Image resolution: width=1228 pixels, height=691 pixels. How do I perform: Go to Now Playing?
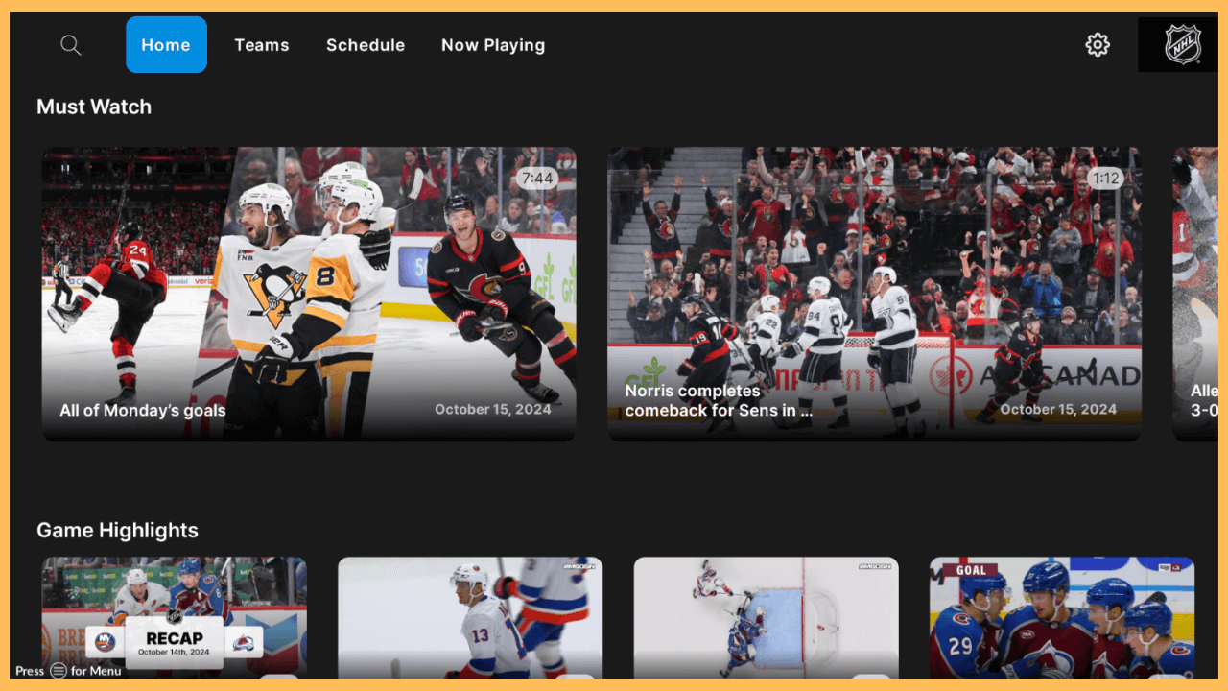click(x=493, y=44)
